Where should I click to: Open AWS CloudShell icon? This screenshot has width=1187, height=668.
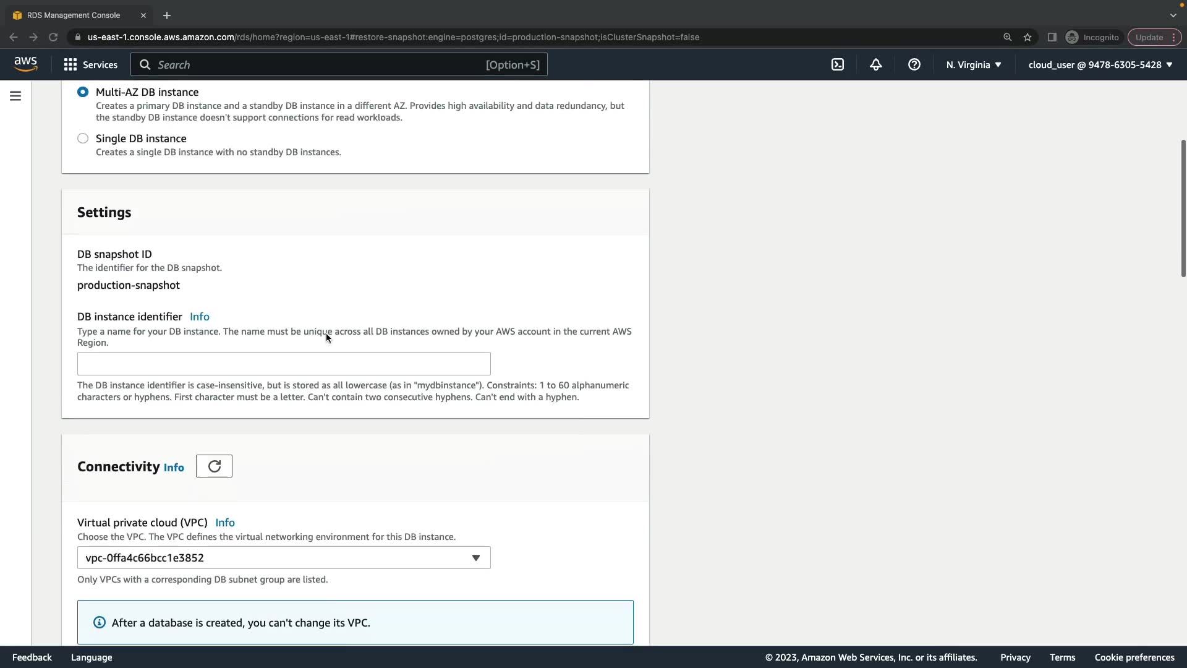(x=838, y=64)
